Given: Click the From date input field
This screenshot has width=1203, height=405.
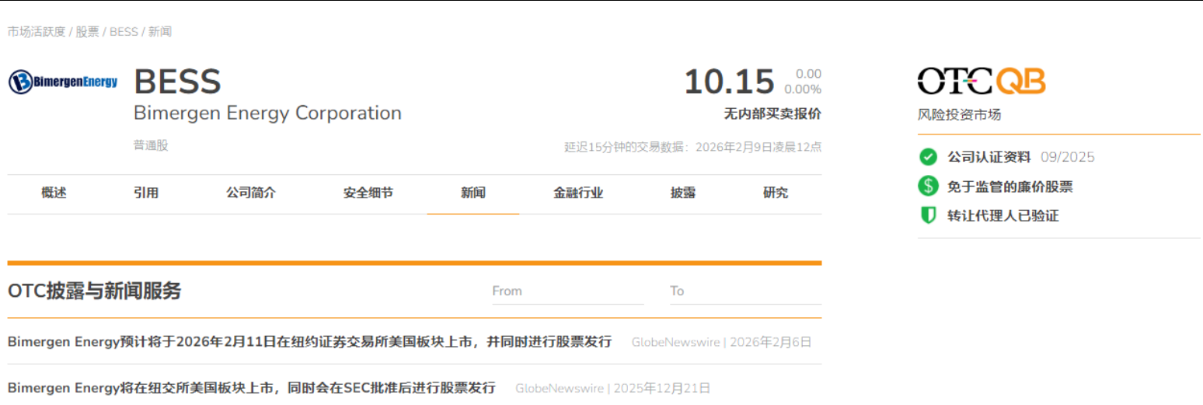Looking at the screenshot, I should (567, 292).
